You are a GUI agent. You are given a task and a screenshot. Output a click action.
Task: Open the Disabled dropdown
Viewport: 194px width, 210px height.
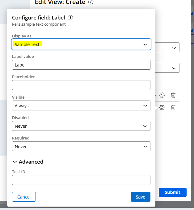(81, 126)
